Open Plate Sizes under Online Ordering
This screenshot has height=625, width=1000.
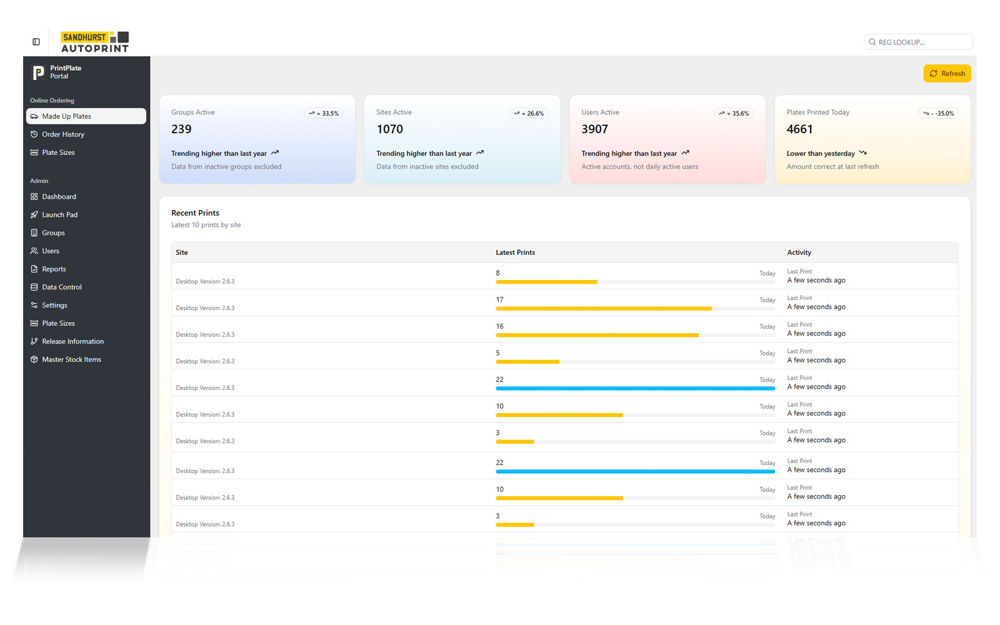tap(86, 152)
